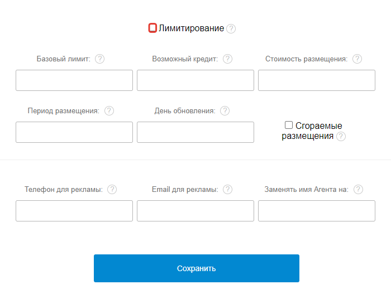Screen dimensions: 391x294
Task: Click into Период размещения field
Action: (74, 132)
